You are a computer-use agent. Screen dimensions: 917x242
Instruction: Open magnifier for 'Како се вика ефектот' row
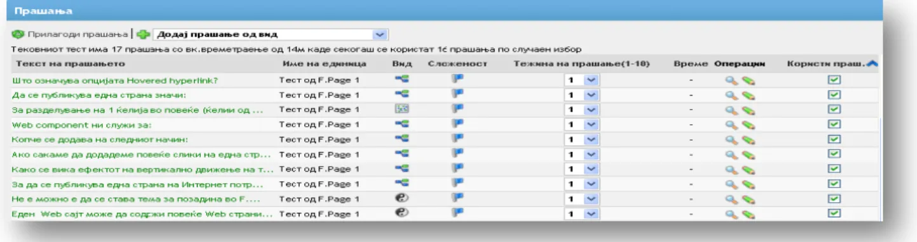[x=731, y=169]
